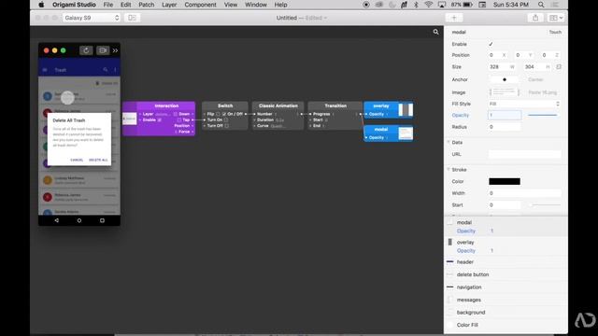Click DELETE ALL in the dialog
Viewport: 598px width, 336px height.
click(98, 160)
